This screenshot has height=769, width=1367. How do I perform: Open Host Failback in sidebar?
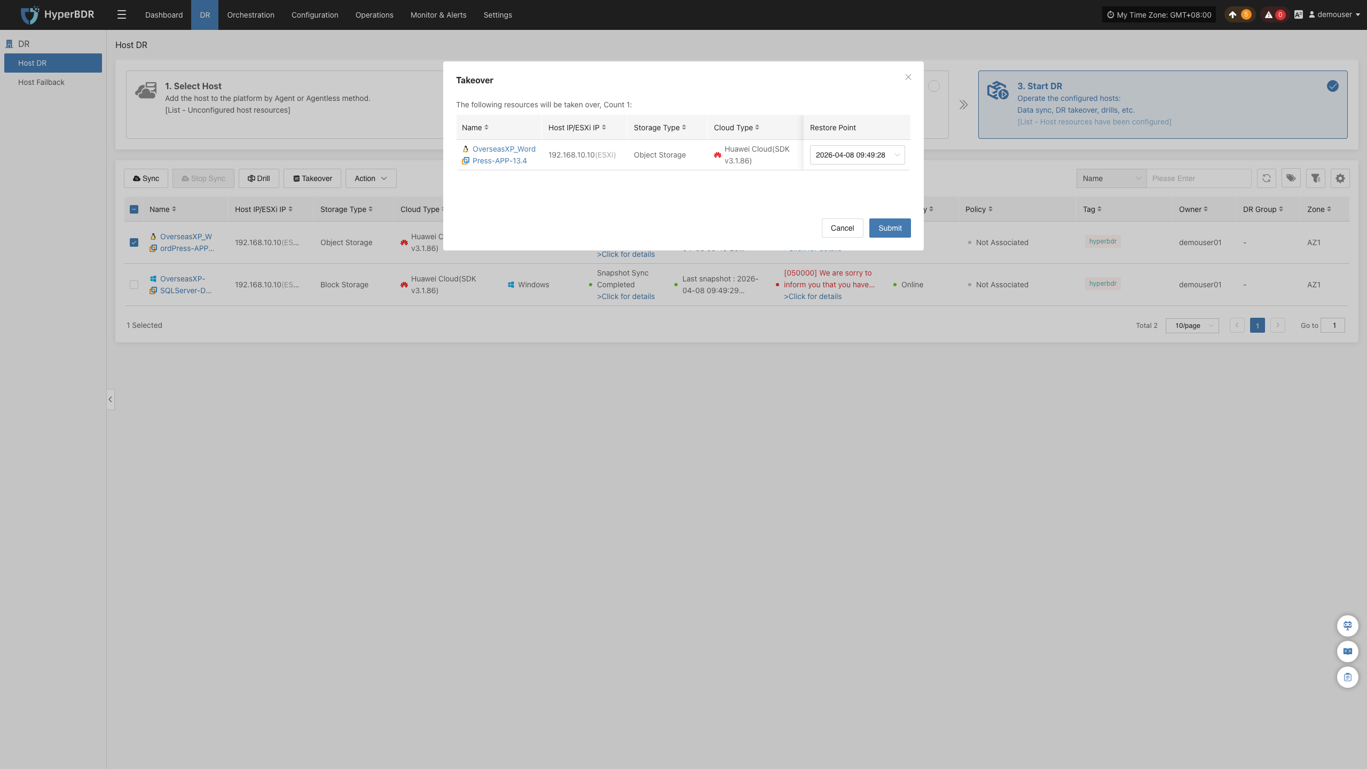[x=41, y=82]
